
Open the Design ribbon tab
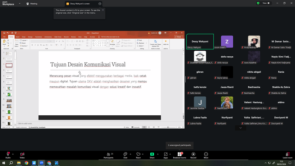[x=30, y=37]
